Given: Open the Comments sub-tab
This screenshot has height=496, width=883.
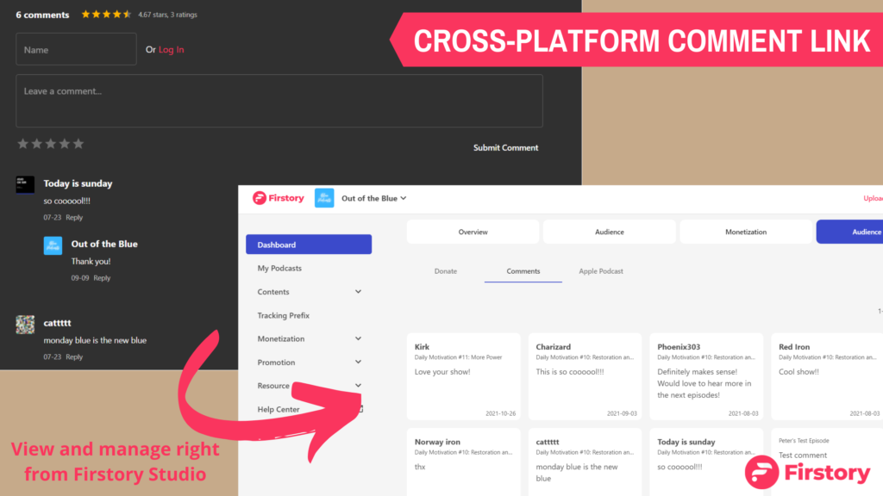Looking at the screenshot, I should pos(523,271).
